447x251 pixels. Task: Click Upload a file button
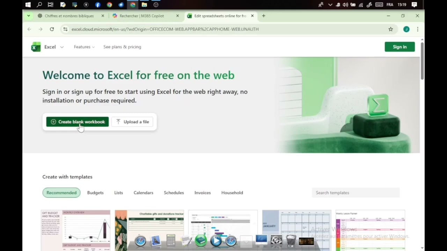click(132, 122)
